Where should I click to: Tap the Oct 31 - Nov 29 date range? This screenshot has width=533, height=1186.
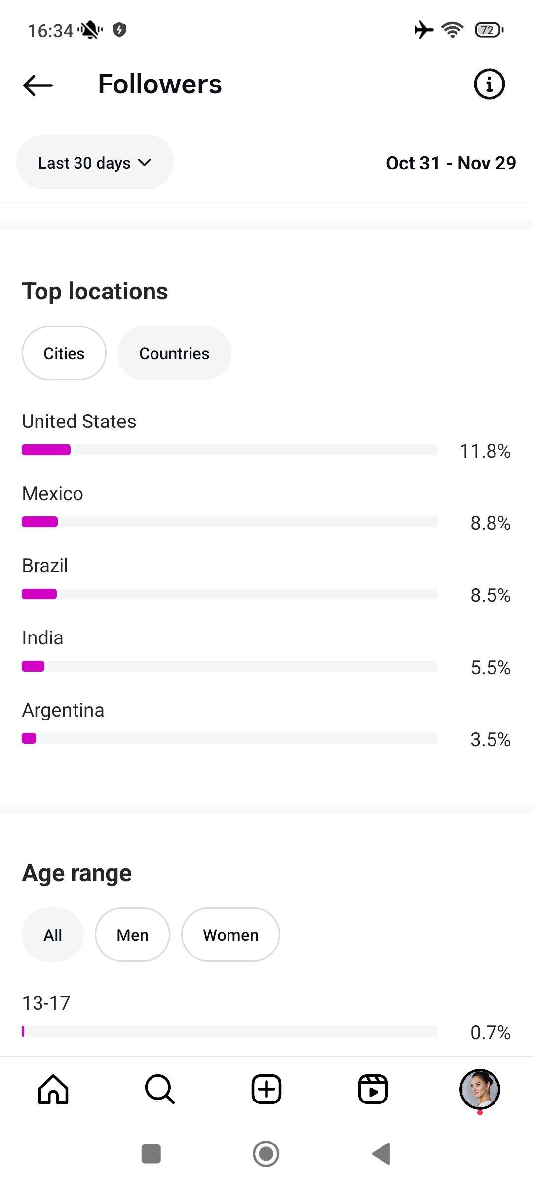(451, 163)
